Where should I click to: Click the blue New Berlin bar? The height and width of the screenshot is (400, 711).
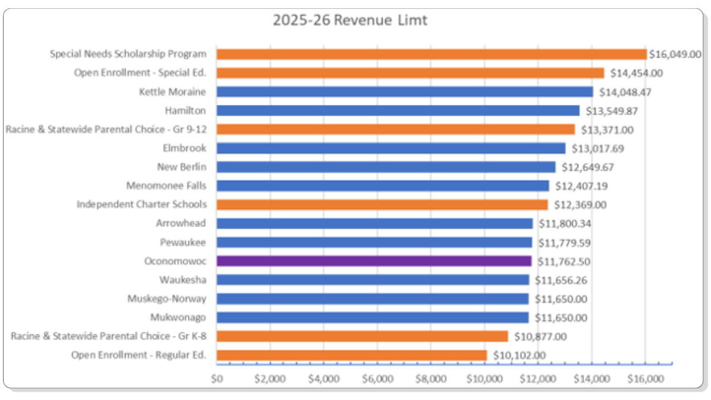pyautogui.click(x=386, y=167)
